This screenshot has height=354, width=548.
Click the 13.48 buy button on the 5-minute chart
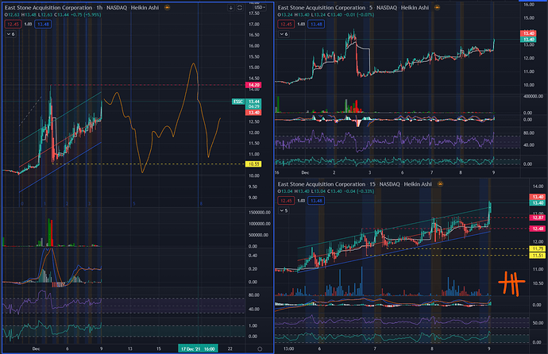click(316, 24)
